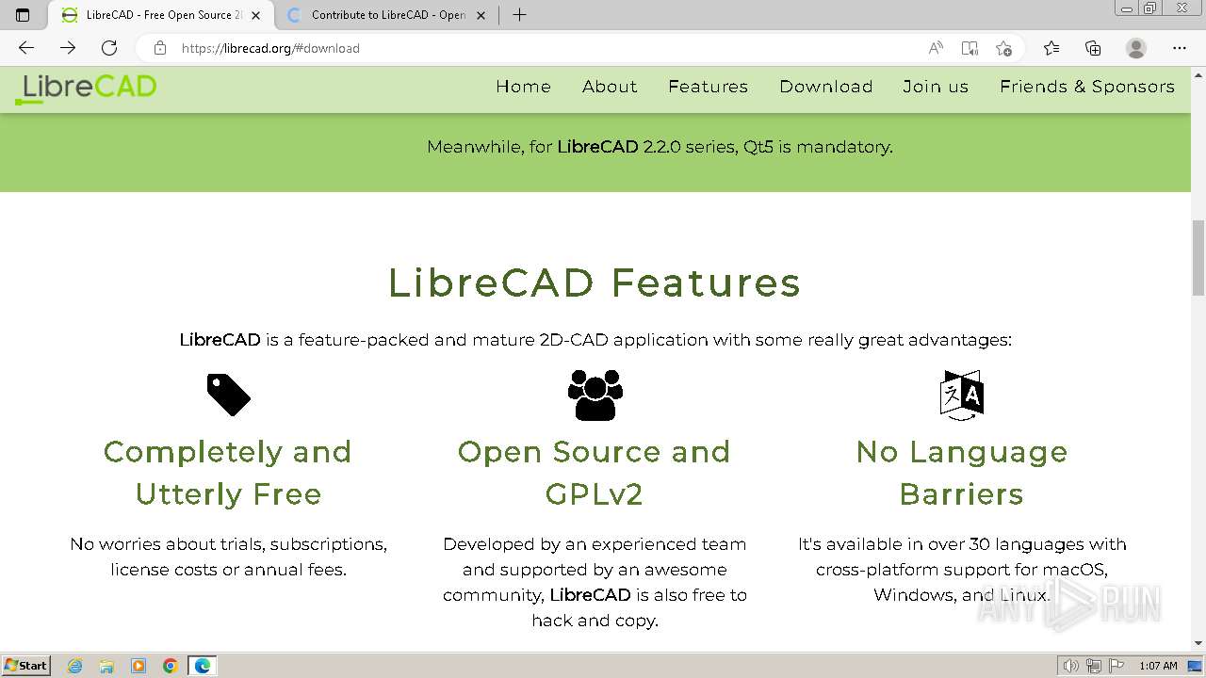Open tab actions menu icon
This screenshot has width=1206, height=678.
24,15
